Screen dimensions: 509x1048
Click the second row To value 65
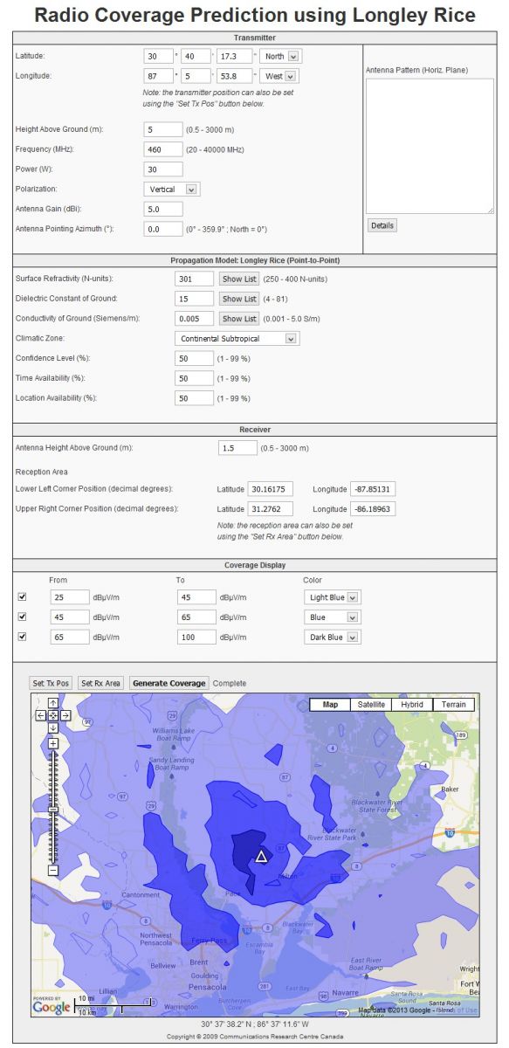click(x=196, y=617)
